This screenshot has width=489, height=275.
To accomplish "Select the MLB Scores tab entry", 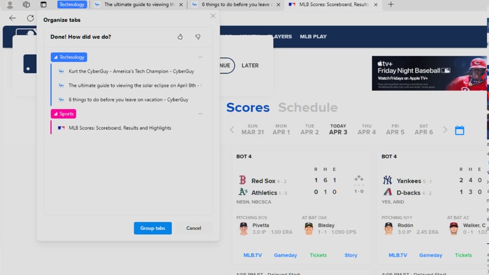I will [x=115, y=128].
